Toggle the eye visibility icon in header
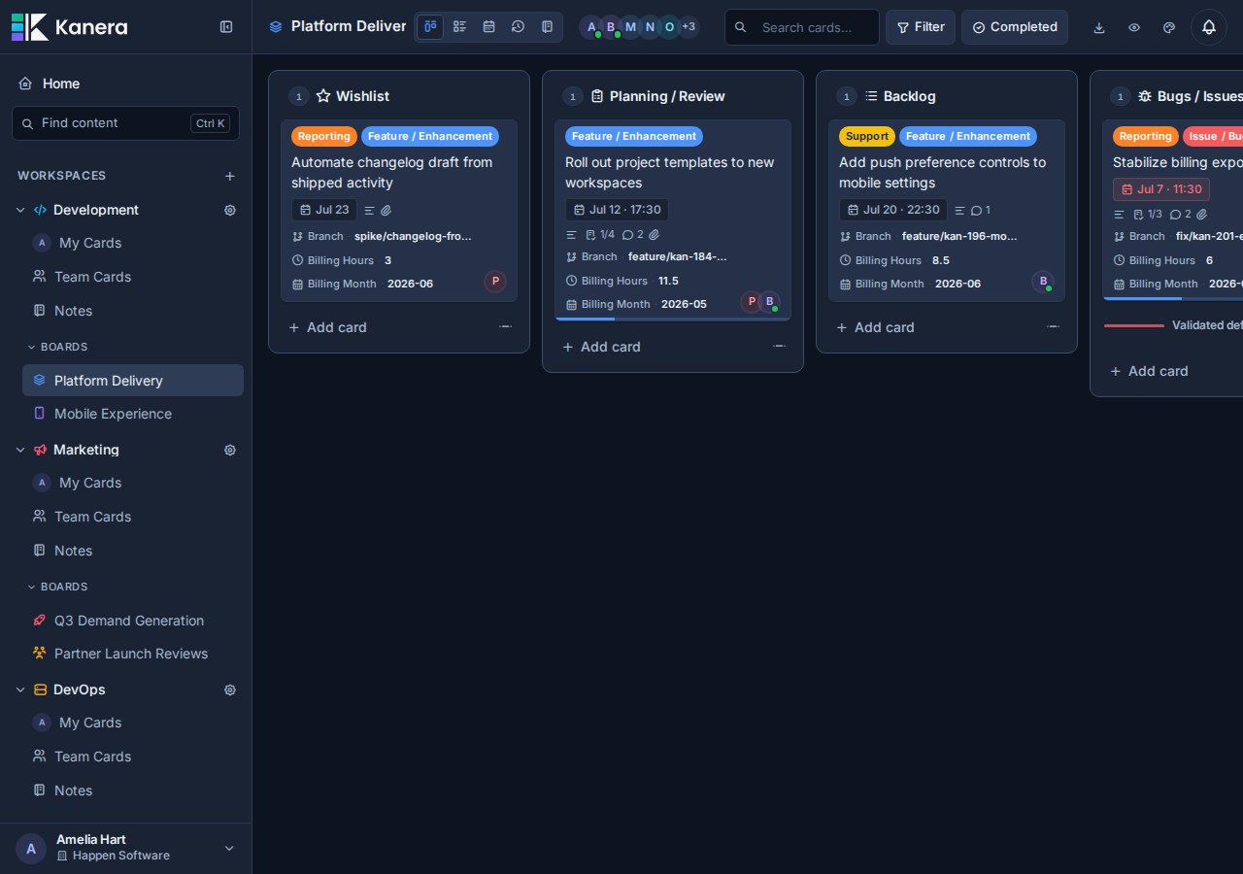Screen dimensions: 1243x874 coord(1134,27)
